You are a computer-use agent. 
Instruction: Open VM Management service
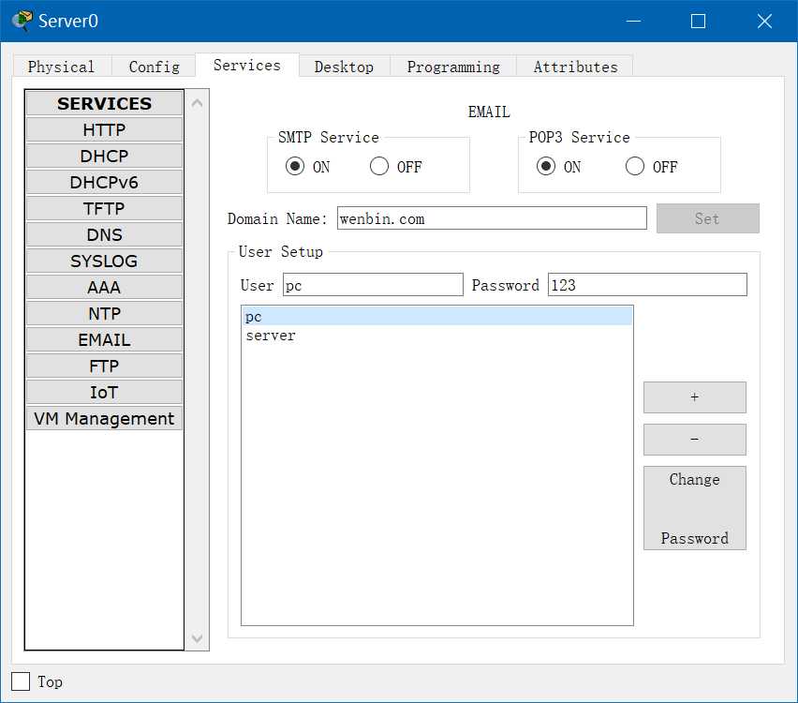tap(104, 418)
